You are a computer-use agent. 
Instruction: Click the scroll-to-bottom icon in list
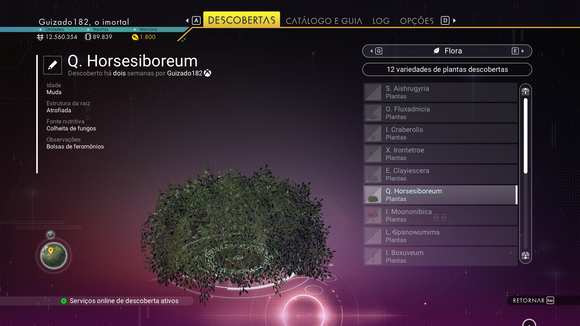525,256
